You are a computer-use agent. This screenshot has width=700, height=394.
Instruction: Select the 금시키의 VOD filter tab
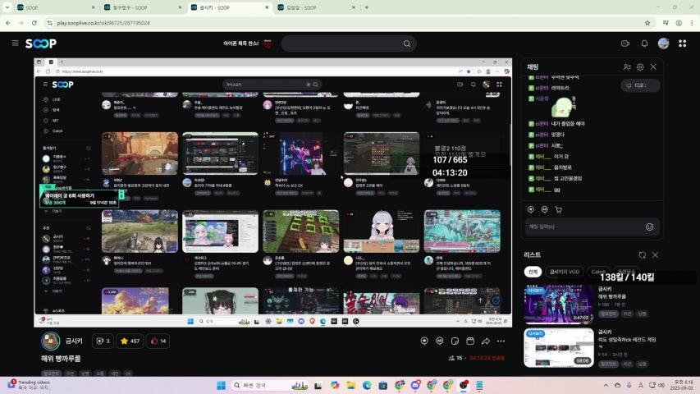[565, 272]
